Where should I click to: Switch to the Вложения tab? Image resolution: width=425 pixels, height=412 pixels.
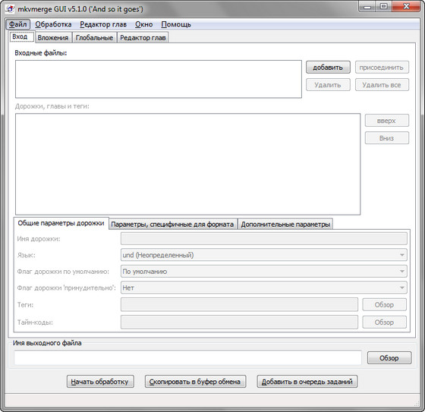click(53, 38)
